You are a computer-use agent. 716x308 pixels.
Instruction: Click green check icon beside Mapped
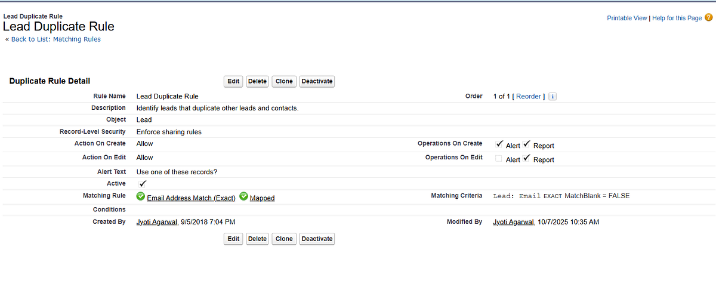pyautogui.click(x=243, y=196)
